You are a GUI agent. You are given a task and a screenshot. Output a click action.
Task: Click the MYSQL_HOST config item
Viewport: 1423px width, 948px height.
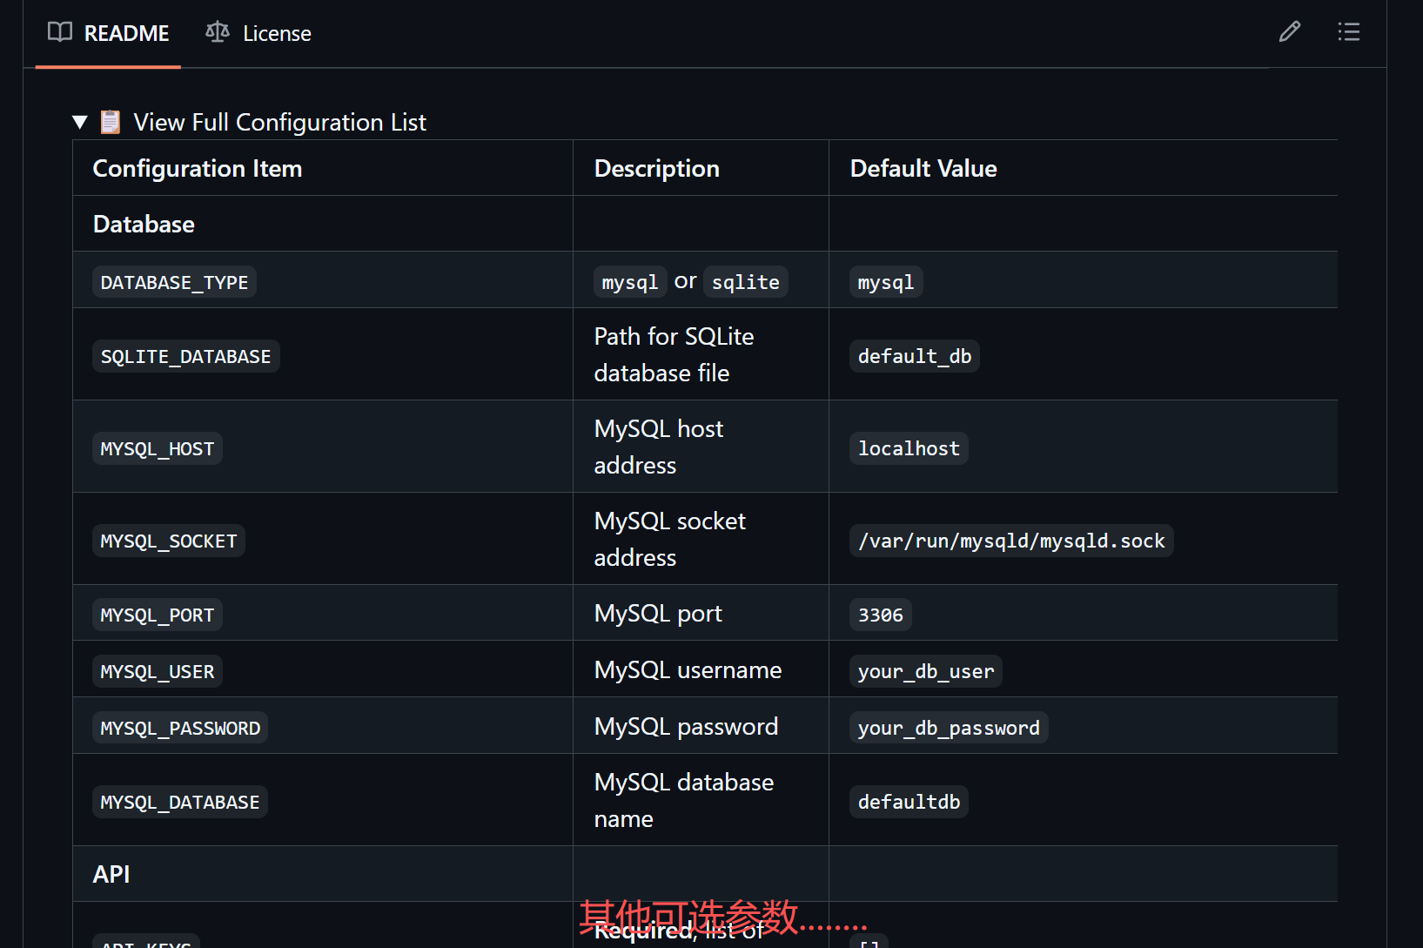coord(157,448)
